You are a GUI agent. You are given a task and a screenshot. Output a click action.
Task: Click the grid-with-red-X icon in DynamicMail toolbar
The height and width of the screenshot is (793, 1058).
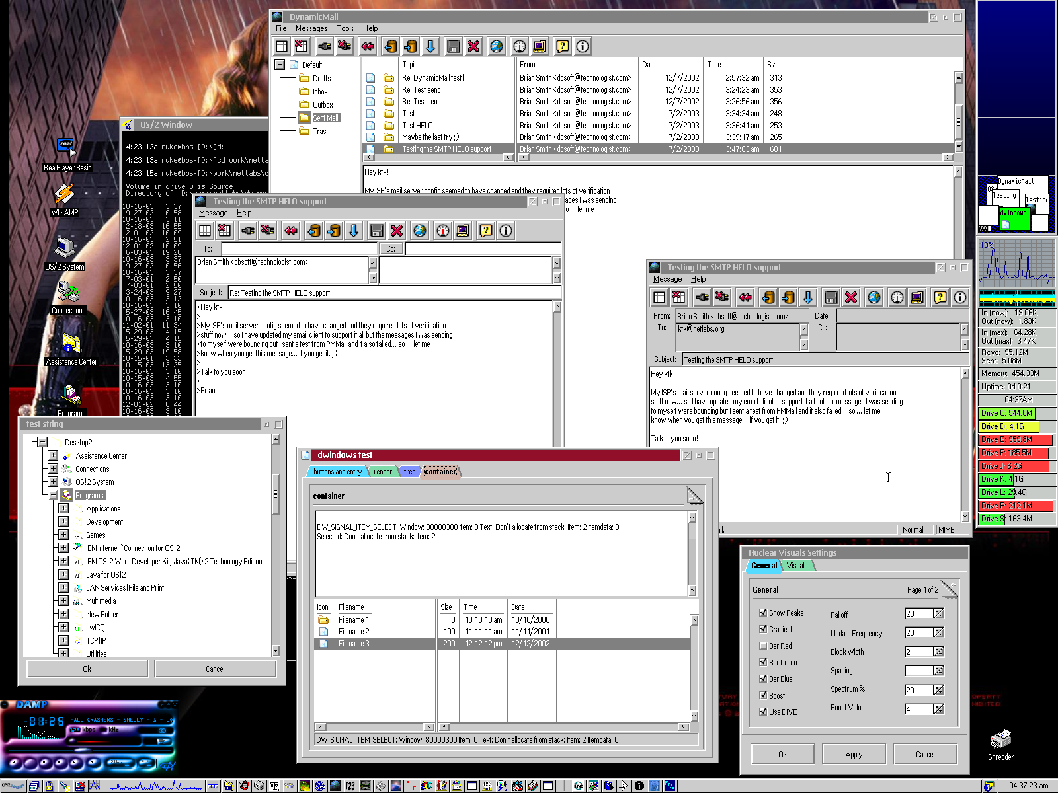click(302, 46)
